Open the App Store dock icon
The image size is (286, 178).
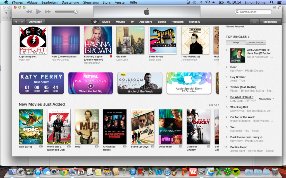[x=38, y=172]
